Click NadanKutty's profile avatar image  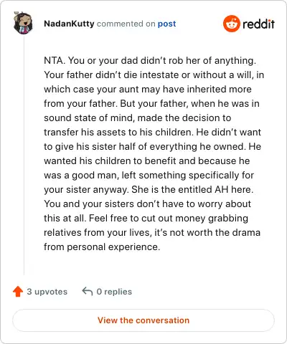click(23, 23)
